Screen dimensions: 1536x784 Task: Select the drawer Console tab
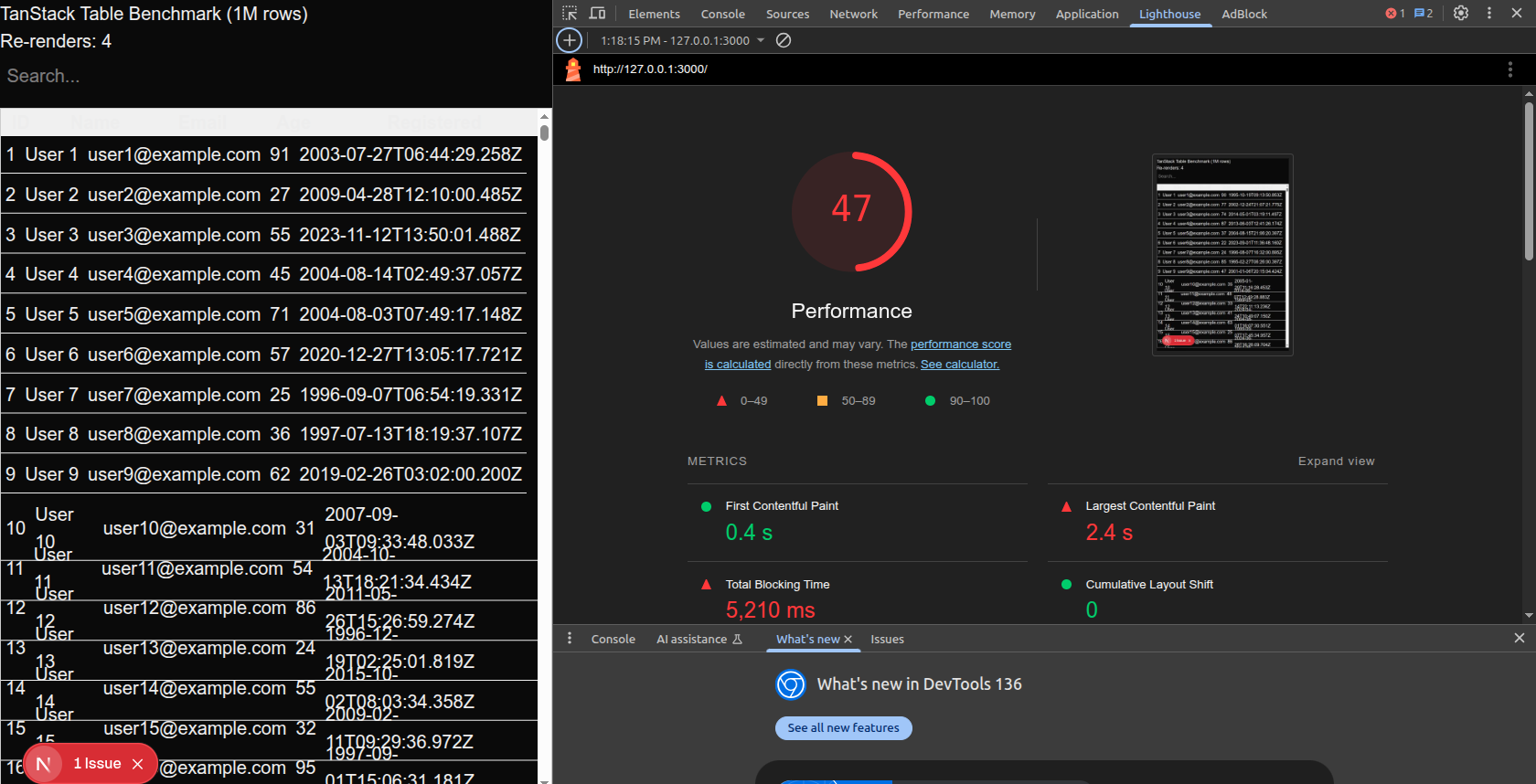[x=613, y=639]
